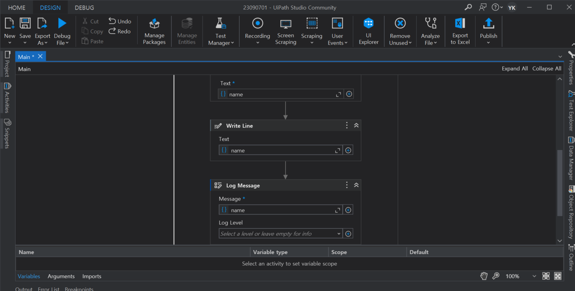The image size is (575, 291).
Task: Open the help menu icon
Action: click(497, 7)
